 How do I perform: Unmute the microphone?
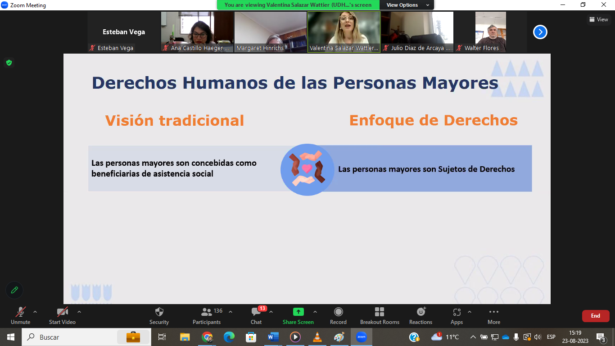coord(20,315)
